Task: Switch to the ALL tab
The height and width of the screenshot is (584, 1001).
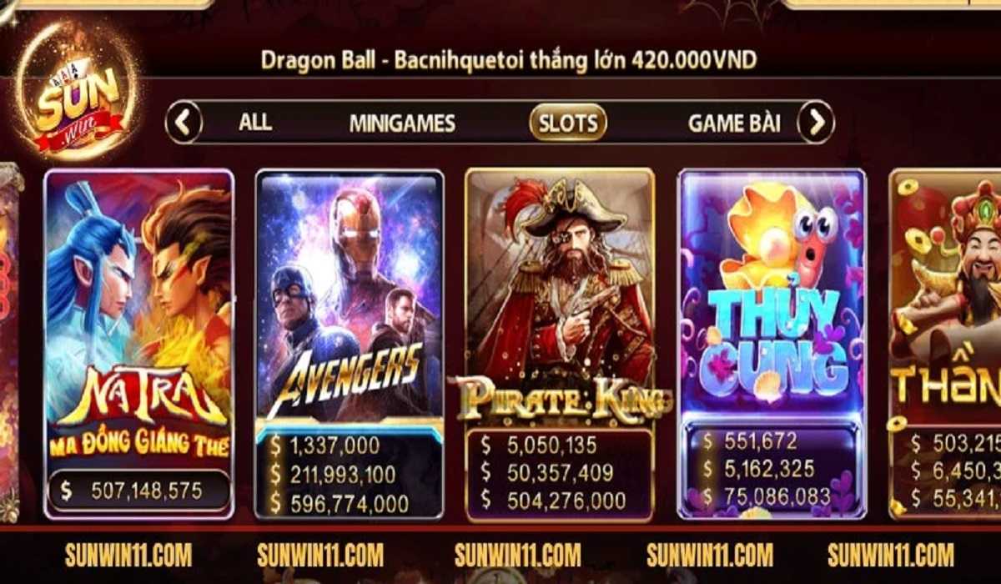Action: [255, 123]
